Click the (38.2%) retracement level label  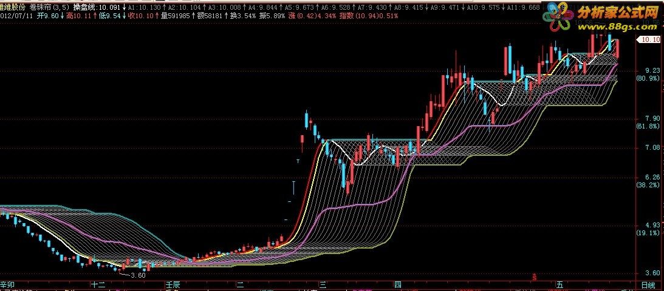click(x=648, y=185)
